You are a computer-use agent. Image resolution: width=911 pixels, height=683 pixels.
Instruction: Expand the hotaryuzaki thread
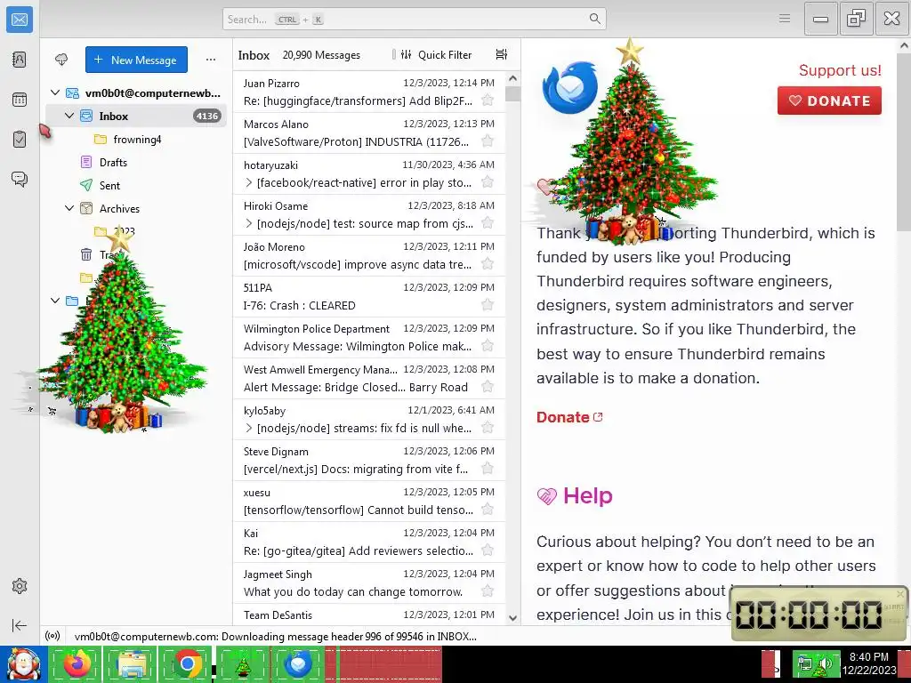[x=249, y=183]
